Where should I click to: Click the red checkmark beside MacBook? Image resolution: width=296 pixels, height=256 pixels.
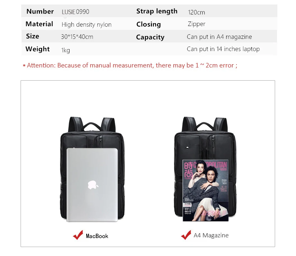tap(78, 235)
